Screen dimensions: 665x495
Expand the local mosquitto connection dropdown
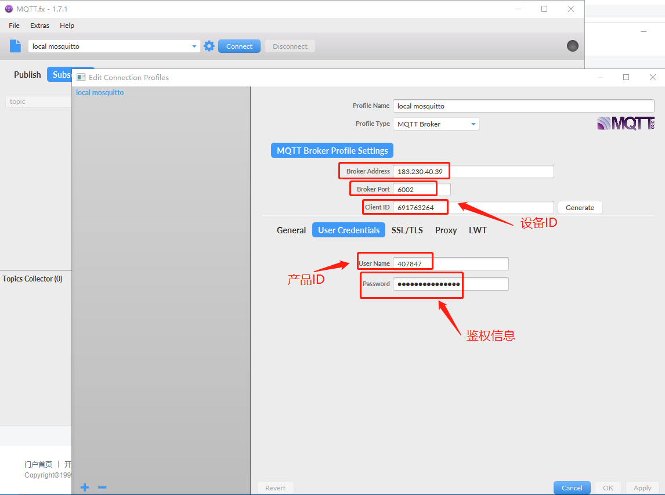point(194,46)
